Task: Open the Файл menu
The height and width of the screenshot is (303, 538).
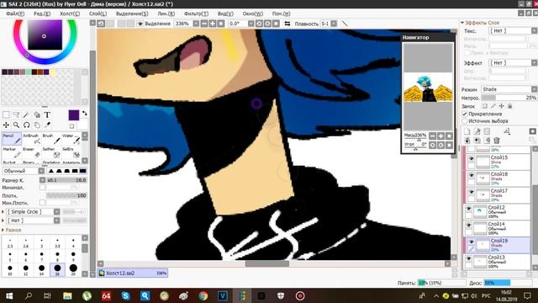Action: click(15, 13)
